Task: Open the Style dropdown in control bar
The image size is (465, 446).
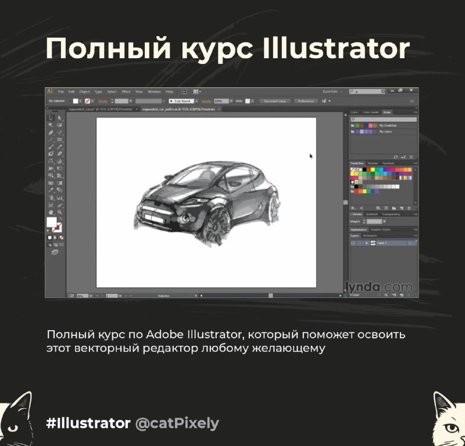Action: point(252,101)
